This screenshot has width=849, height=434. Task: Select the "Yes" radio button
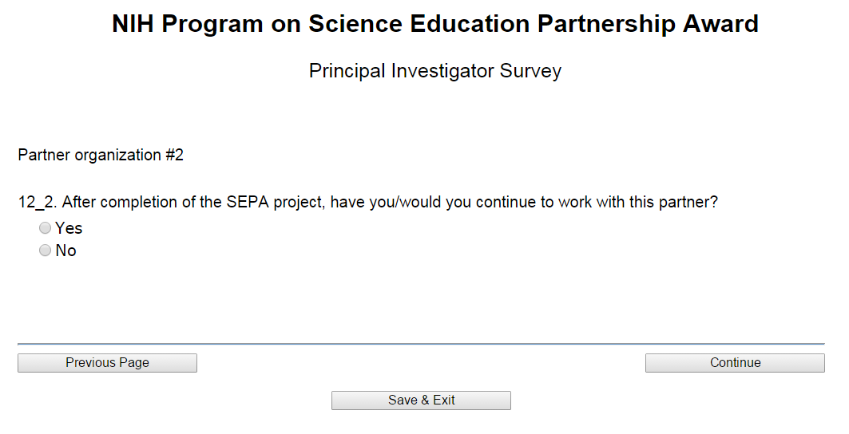[46, 228]
